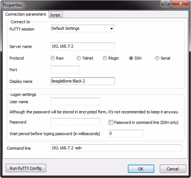Screen dimensions: 191x178
Task: Click into the Port field
Action: [65, 70]
